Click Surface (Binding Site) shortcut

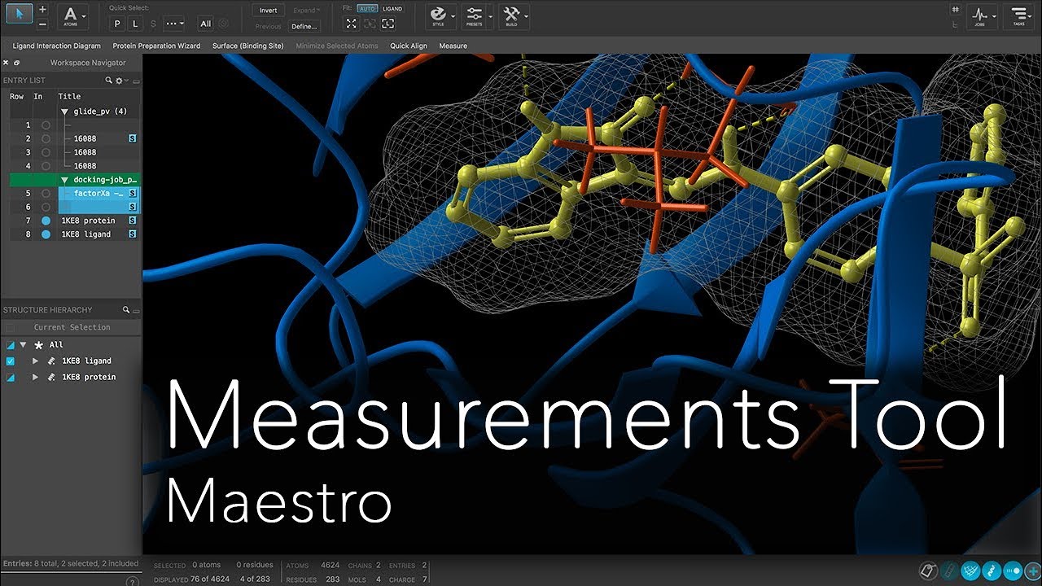coord(248,46)
